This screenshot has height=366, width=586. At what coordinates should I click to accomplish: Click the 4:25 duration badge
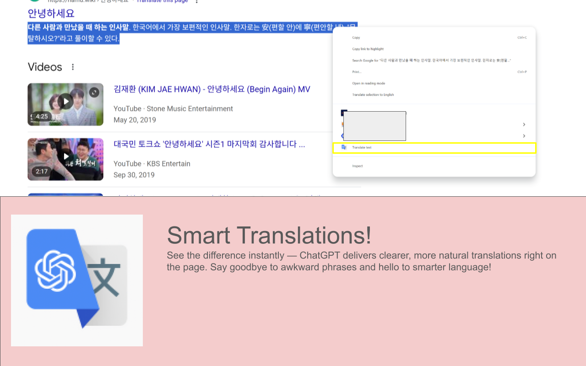pyautogui.click(x=42, y=116)
